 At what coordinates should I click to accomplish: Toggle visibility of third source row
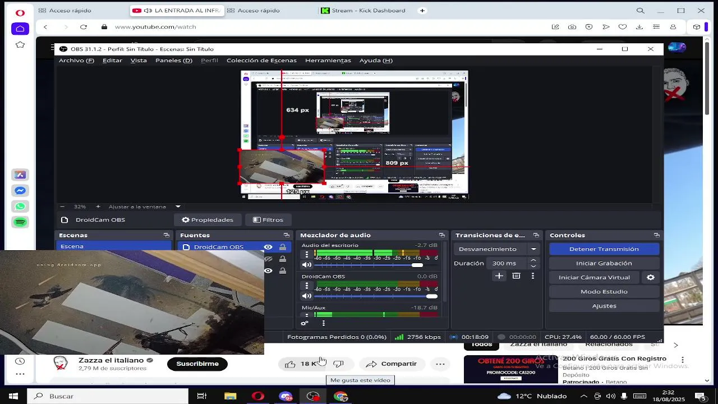tap(268, 271)
